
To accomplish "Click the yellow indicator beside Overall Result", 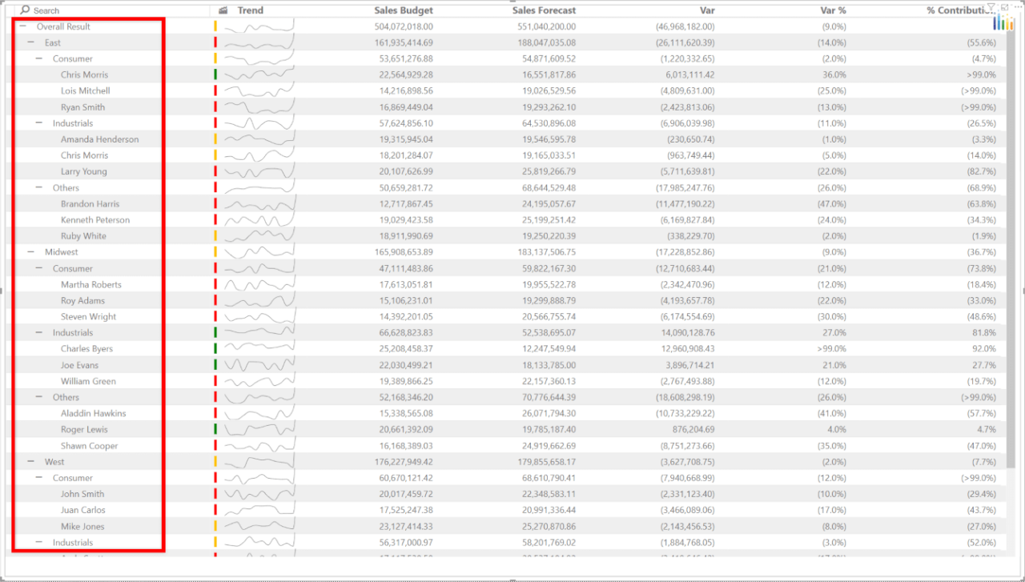I will pyautogui.click(x=214, y=26).
